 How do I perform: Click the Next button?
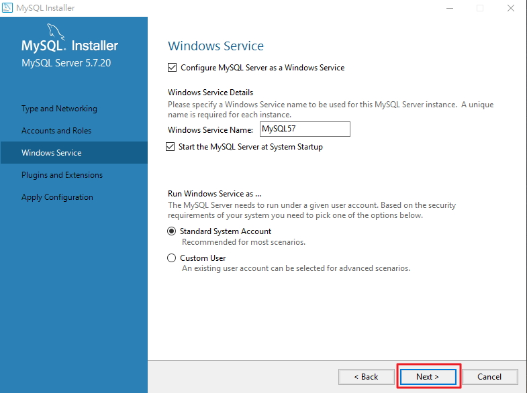[428, 377]
